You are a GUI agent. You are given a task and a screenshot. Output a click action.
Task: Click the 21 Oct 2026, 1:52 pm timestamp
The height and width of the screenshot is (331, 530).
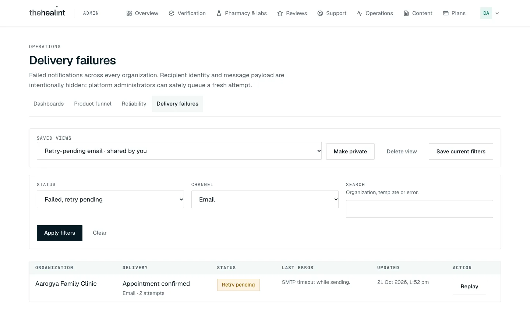point(403,282)
